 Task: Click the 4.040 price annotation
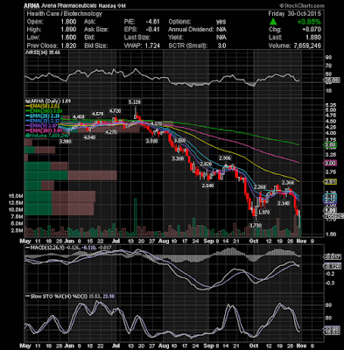tap(89, 137)
